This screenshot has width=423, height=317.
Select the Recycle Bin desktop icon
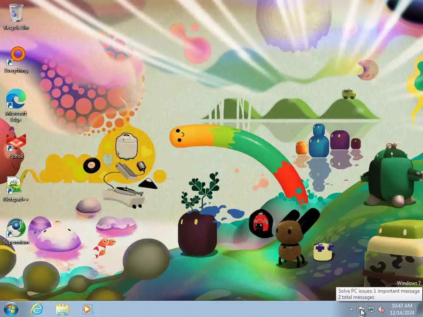pyautogui.click(x=16, y=17)
